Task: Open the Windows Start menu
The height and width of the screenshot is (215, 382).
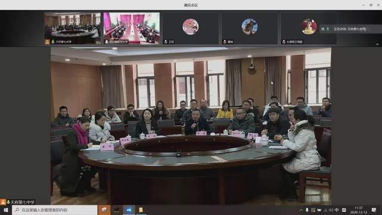Action: (x=5, y=210)
